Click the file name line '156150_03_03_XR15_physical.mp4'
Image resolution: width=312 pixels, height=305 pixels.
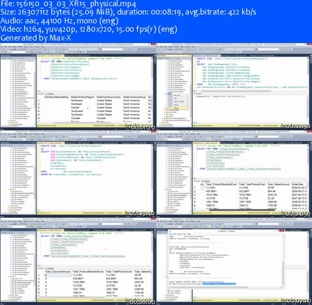click(69, 4)
